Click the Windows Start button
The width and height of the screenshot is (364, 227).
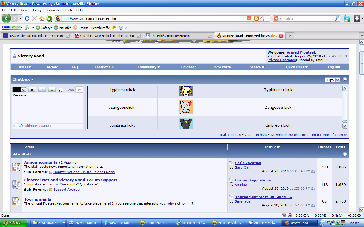tap(14, 223)
